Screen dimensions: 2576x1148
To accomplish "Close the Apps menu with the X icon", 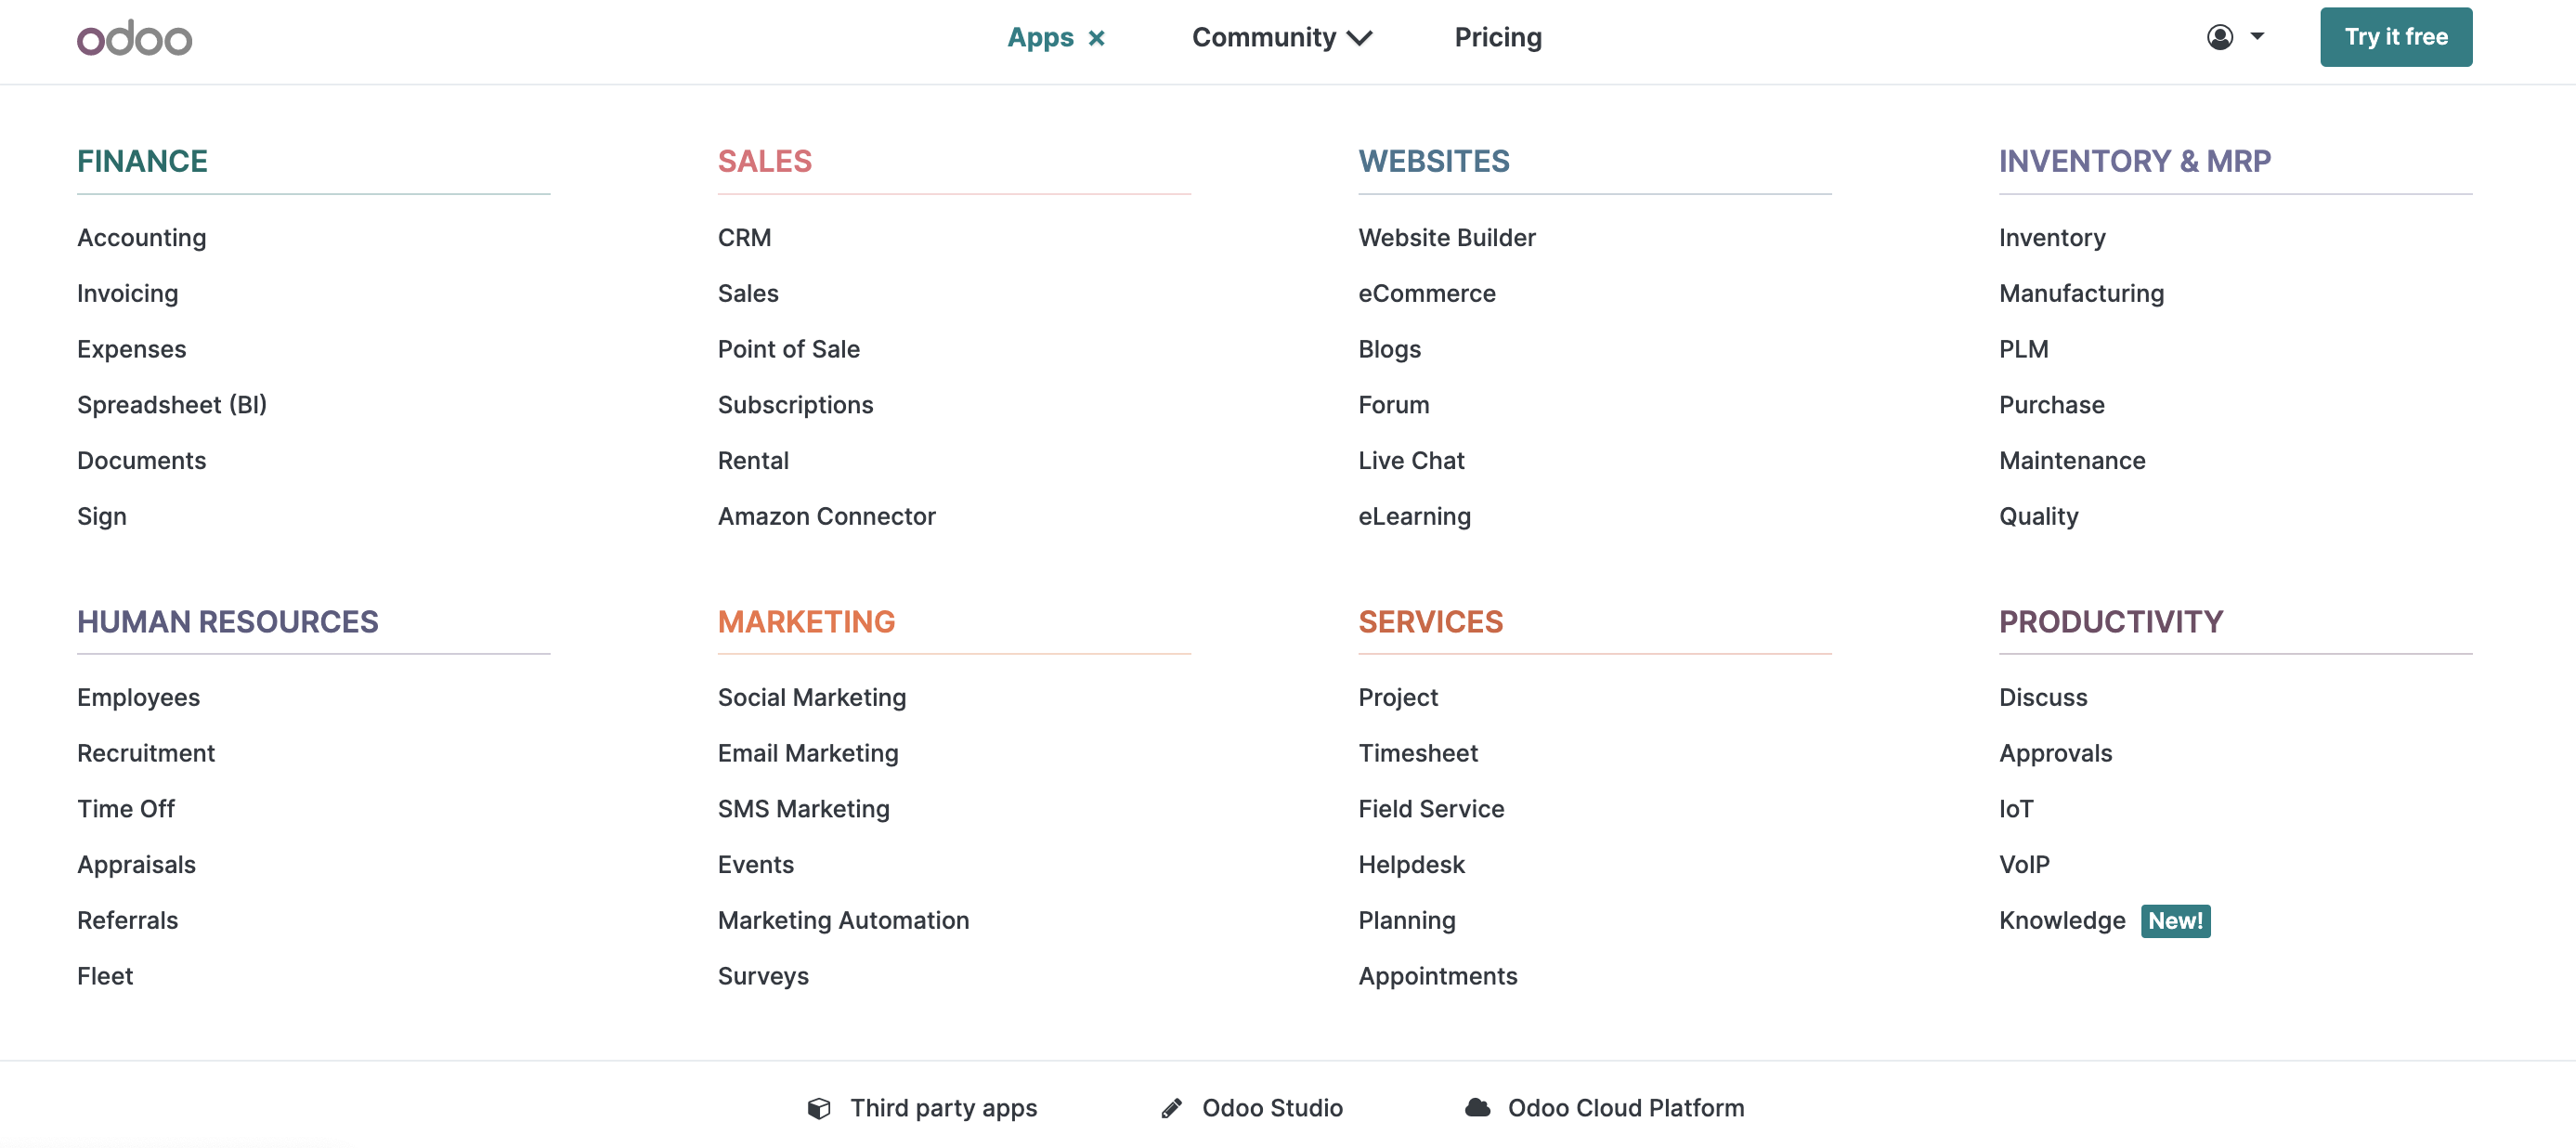I will click(1097, 38).
